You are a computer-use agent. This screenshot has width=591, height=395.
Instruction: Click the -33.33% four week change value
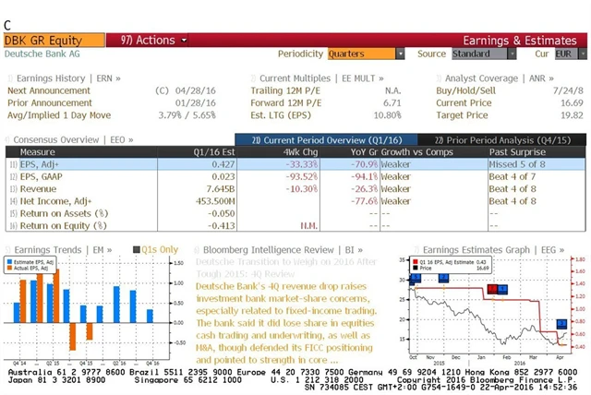click(302, 164)
